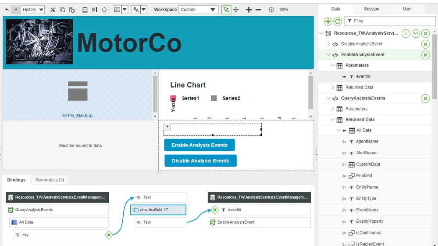Click the Filter input field

tap(390, 21)
